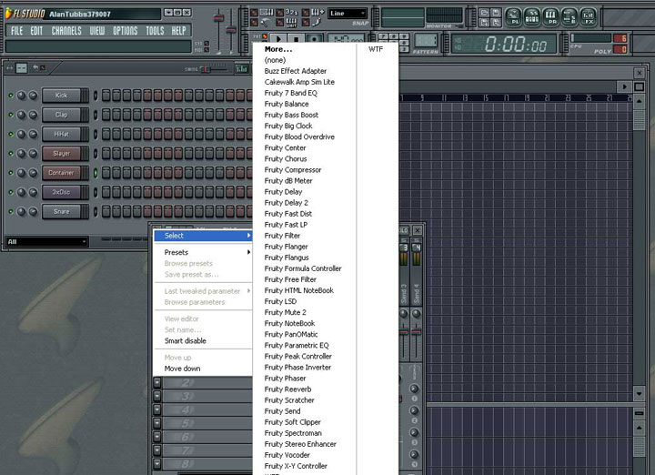Open effect slot 5 dropdown arrow
Screen dimensions: 655x475
click(x=157, y=423)
